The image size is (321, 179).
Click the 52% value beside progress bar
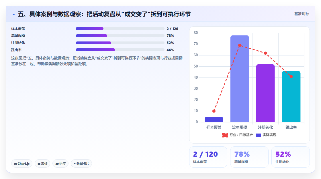[170, 43]
